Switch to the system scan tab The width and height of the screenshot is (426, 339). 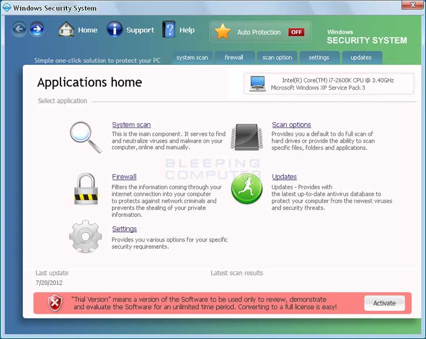[192, 58]
